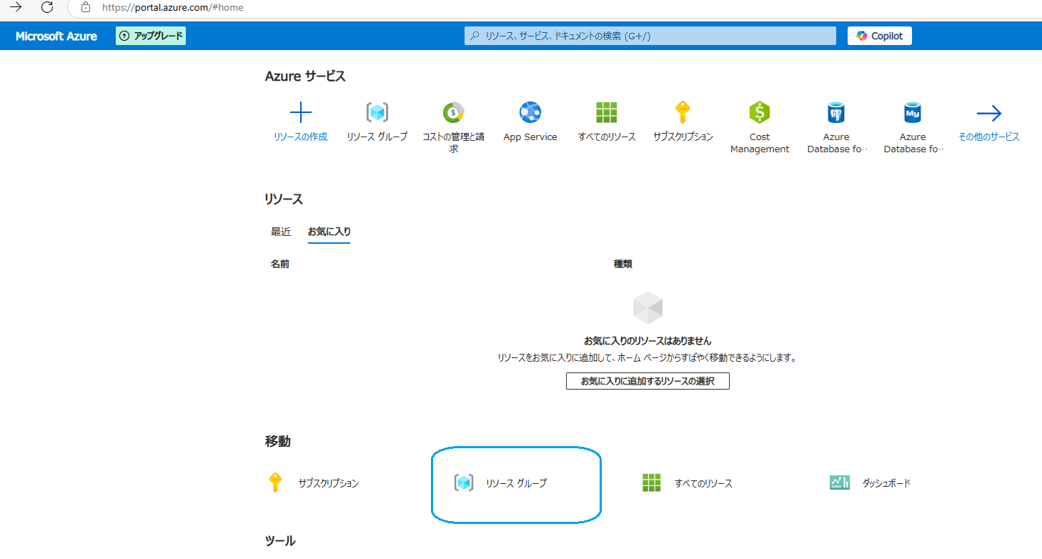This screenshot has width=1042, height=559.
Task: Click the lock icon in address bar
Action: pos(86,7)
